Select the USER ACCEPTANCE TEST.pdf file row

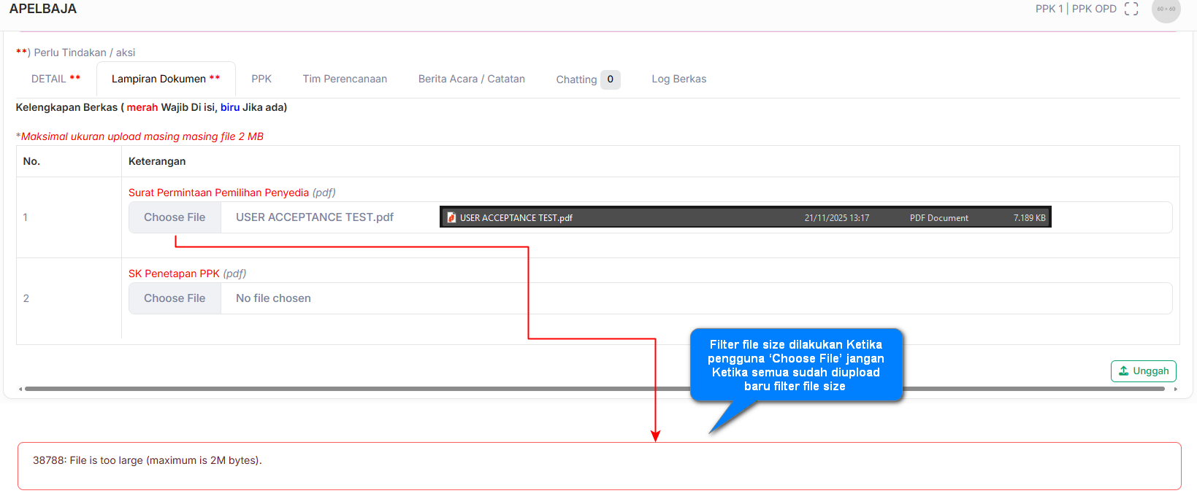[x=746, y=217]
